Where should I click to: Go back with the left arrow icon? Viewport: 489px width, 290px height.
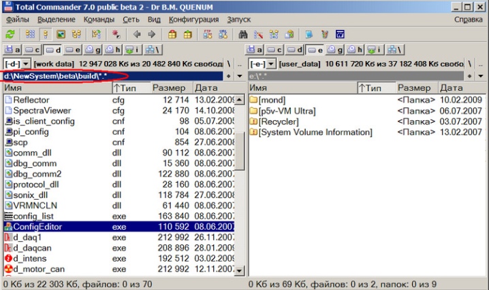pyautogui.click(x=137, y=34)
